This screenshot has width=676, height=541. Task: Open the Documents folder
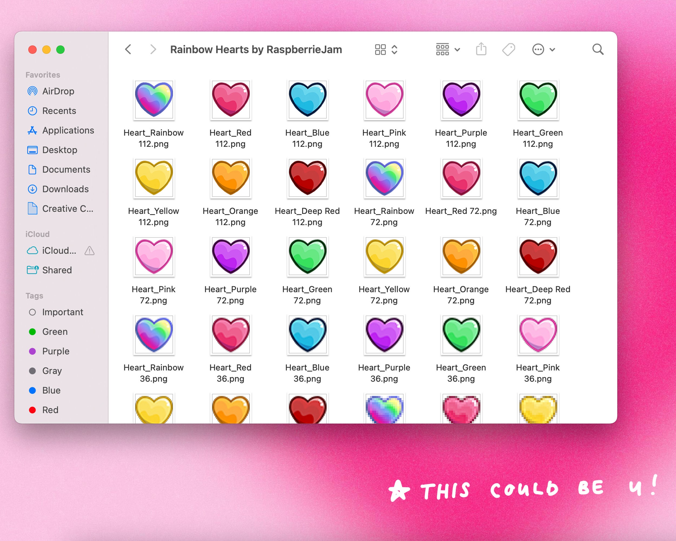pos(66,169)
